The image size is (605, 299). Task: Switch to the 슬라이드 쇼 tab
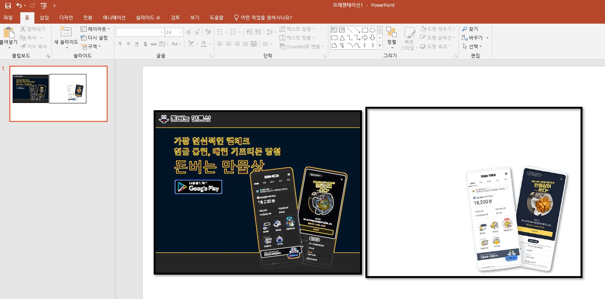point(148,18)
